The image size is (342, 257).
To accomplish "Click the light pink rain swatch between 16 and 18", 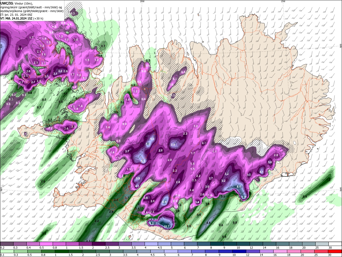I will click(x=281, y=251).
